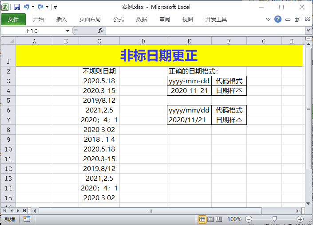Image resolution: width=313 pixels, height=225 pixels.
Task: Switch to the 公式 (Formulas) ribbon tab
Action: click(x=119, y=19)
